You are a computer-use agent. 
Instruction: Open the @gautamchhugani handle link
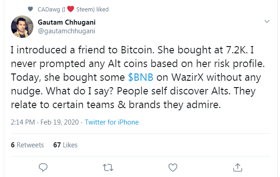point(66,31)
